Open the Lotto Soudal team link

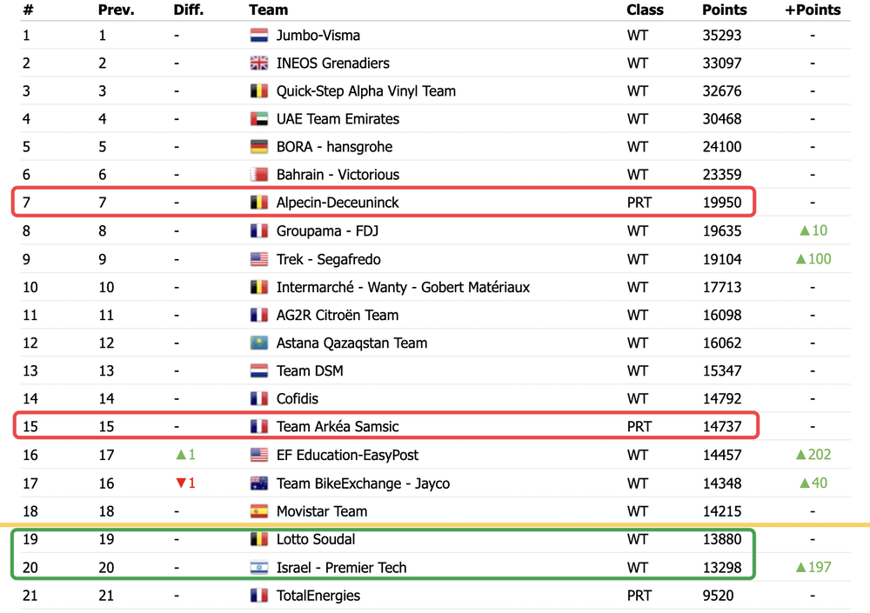(x=316, y=539)
